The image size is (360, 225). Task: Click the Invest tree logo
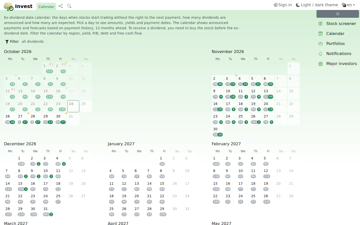click(8, 6)
